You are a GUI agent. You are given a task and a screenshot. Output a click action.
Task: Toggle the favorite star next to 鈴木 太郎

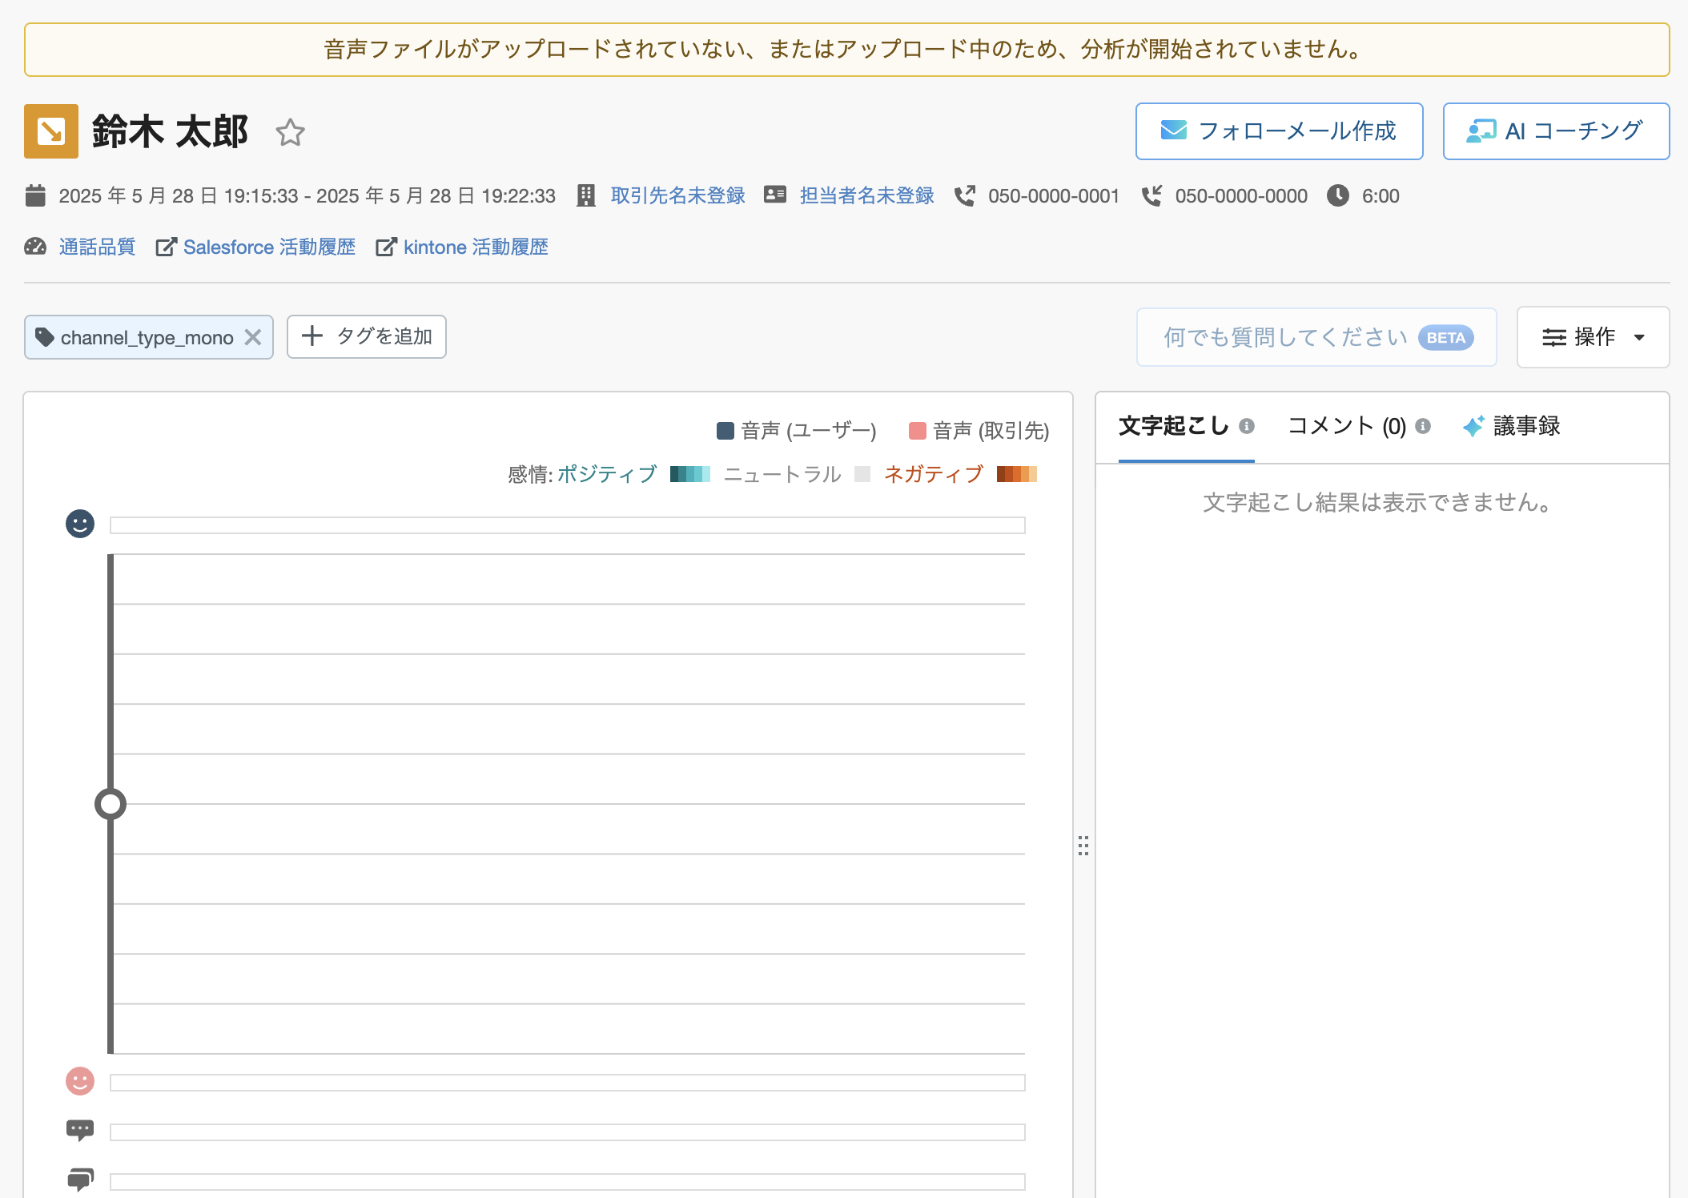[x=290, y=132]
